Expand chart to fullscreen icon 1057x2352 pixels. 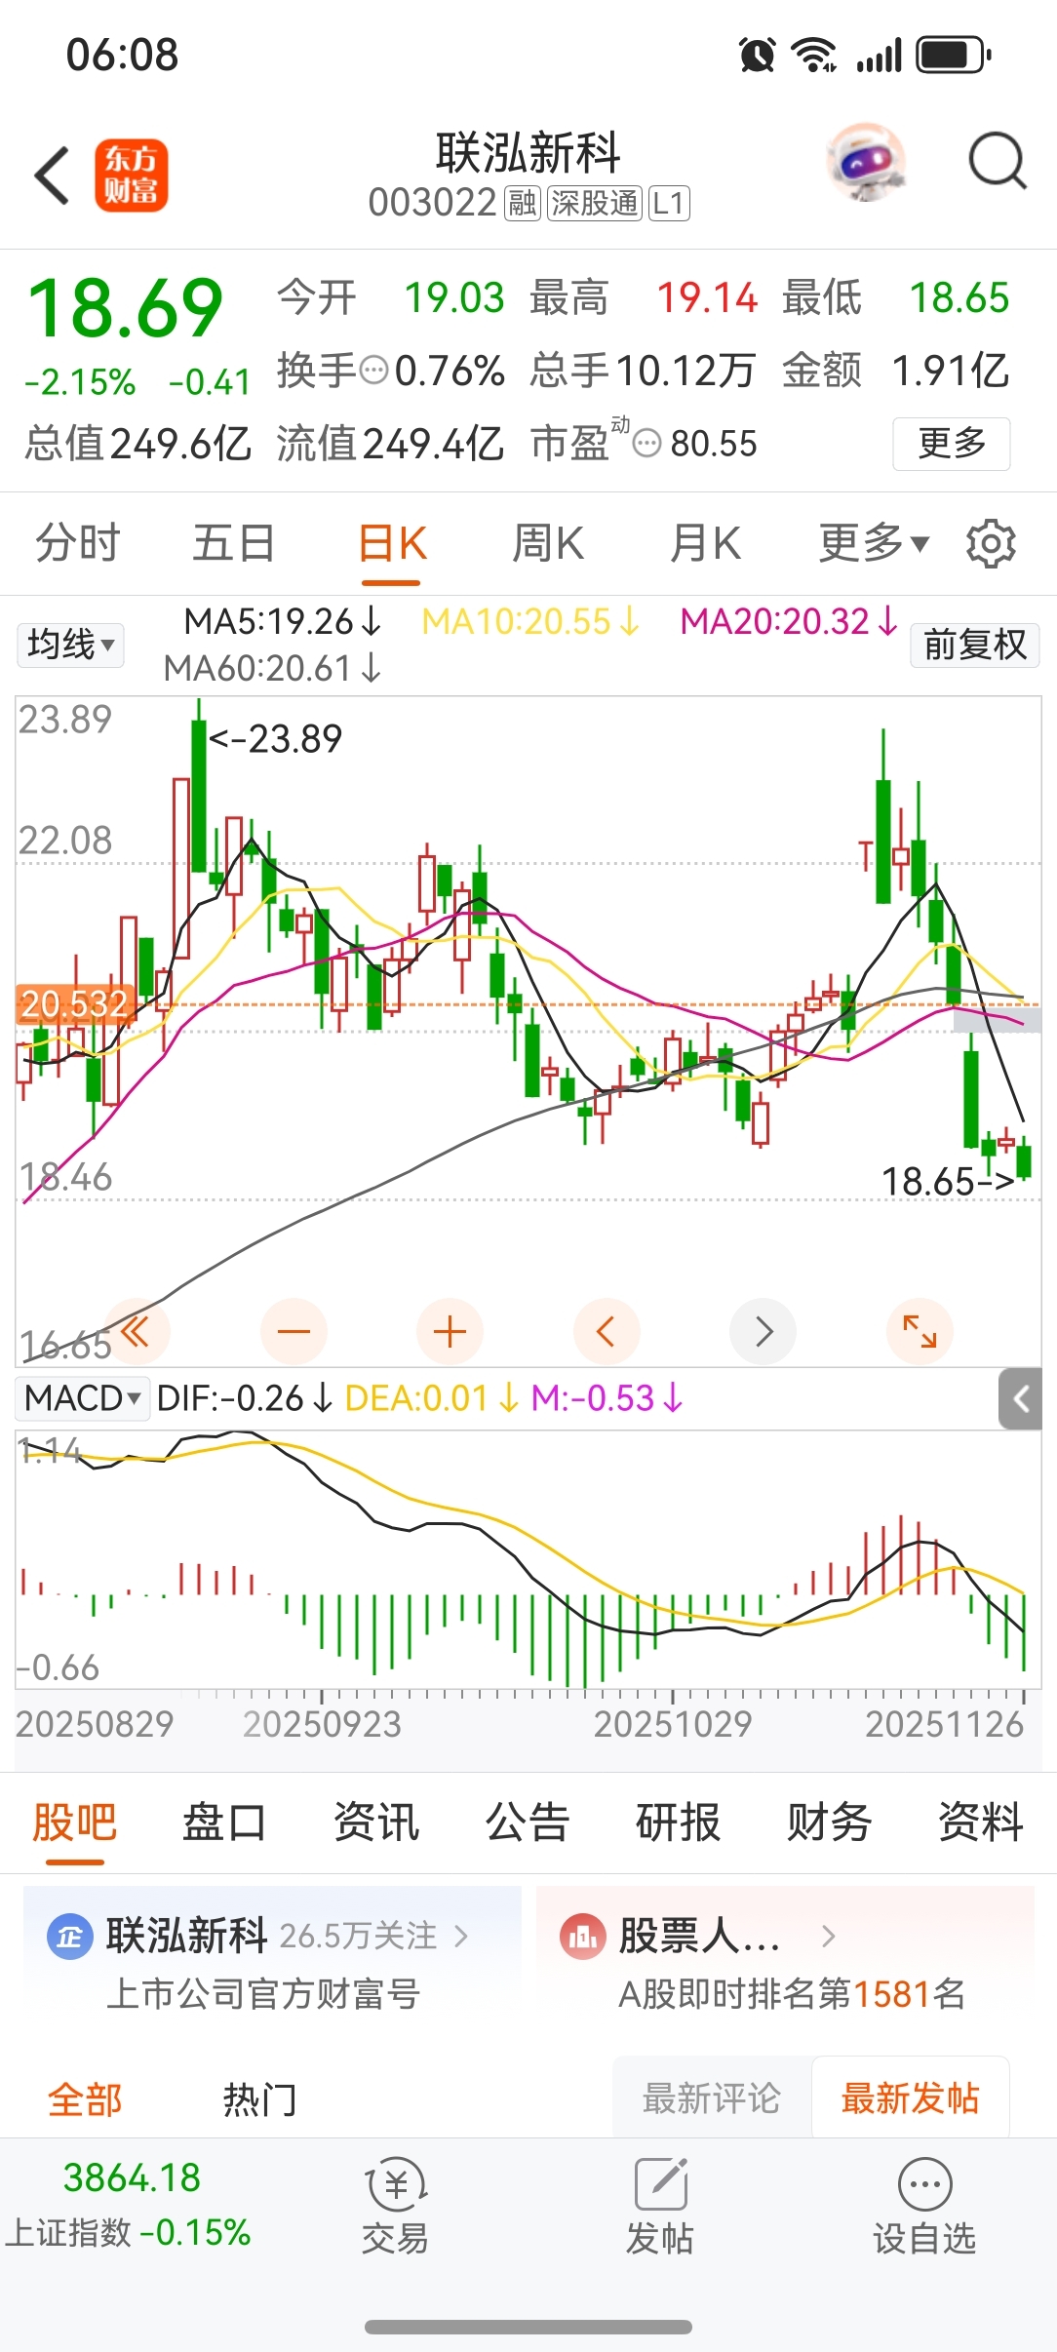[920, 1331]
